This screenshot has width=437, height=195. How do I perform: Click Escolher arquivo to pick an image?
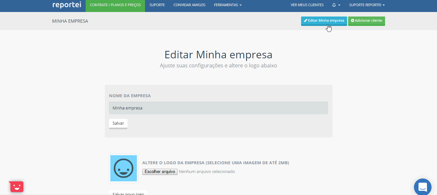click(160, 172)
